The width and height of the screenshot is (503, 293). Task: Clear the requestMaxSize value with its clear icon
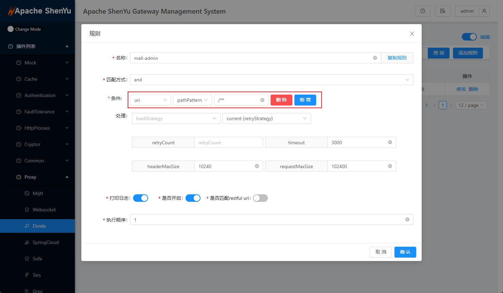[390, 166]
